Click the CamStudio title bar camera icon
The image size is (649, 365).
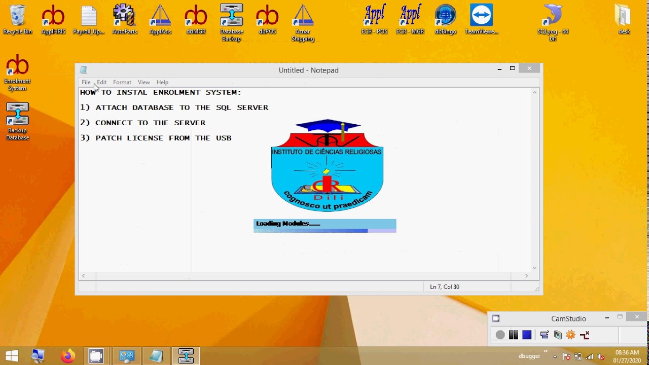pos(496,318)
